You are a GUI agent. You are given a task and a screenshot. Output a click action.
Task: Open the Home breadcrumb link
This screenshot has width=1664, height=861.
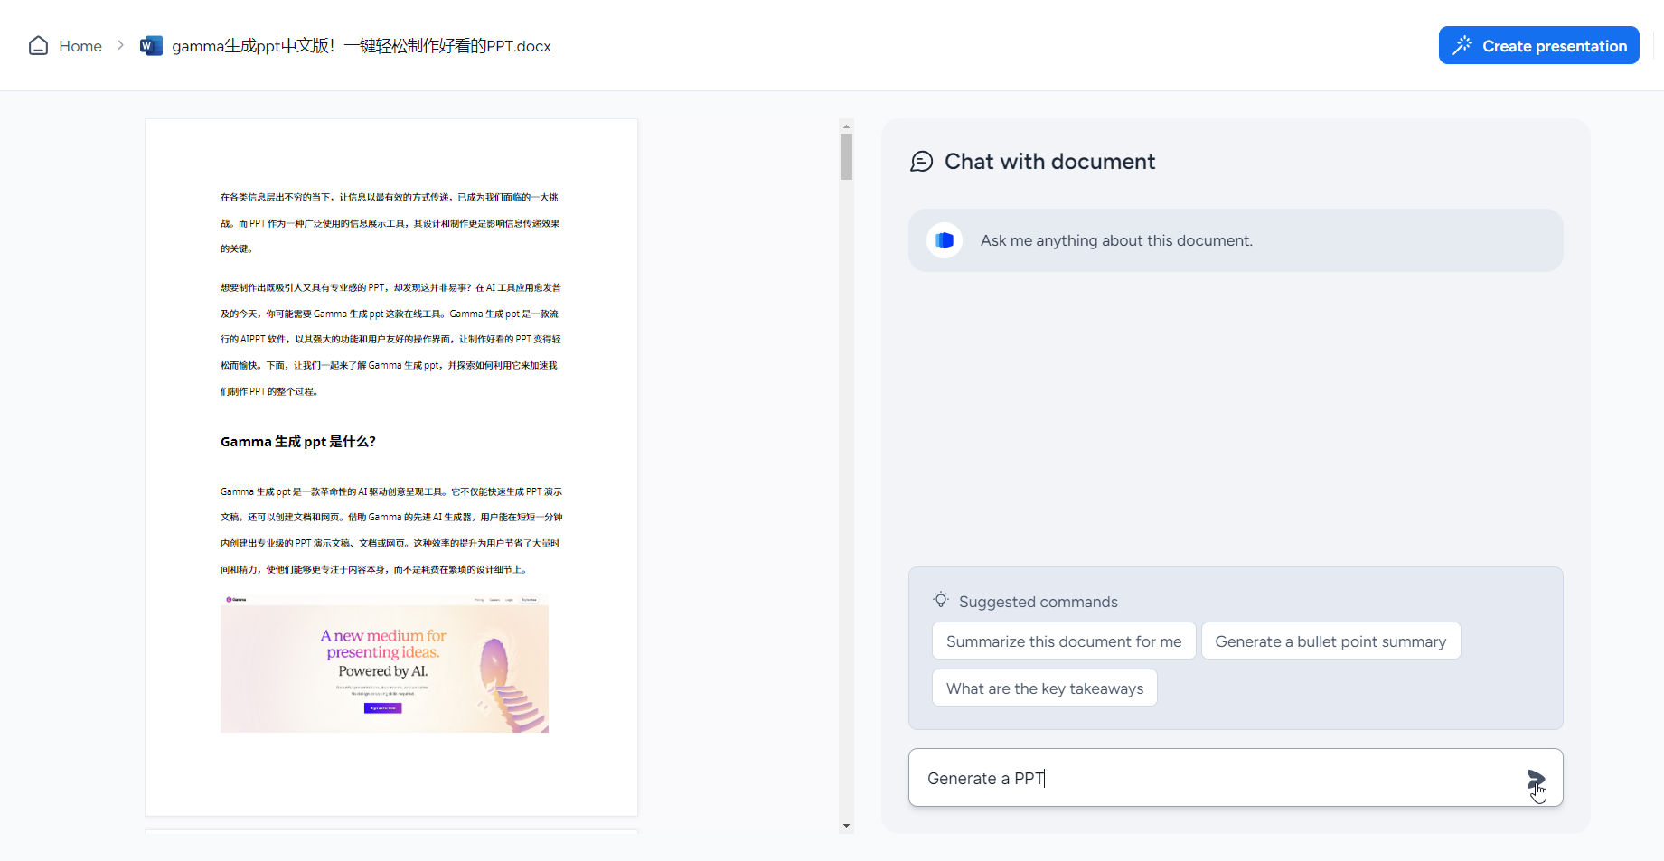coord(80,46)
